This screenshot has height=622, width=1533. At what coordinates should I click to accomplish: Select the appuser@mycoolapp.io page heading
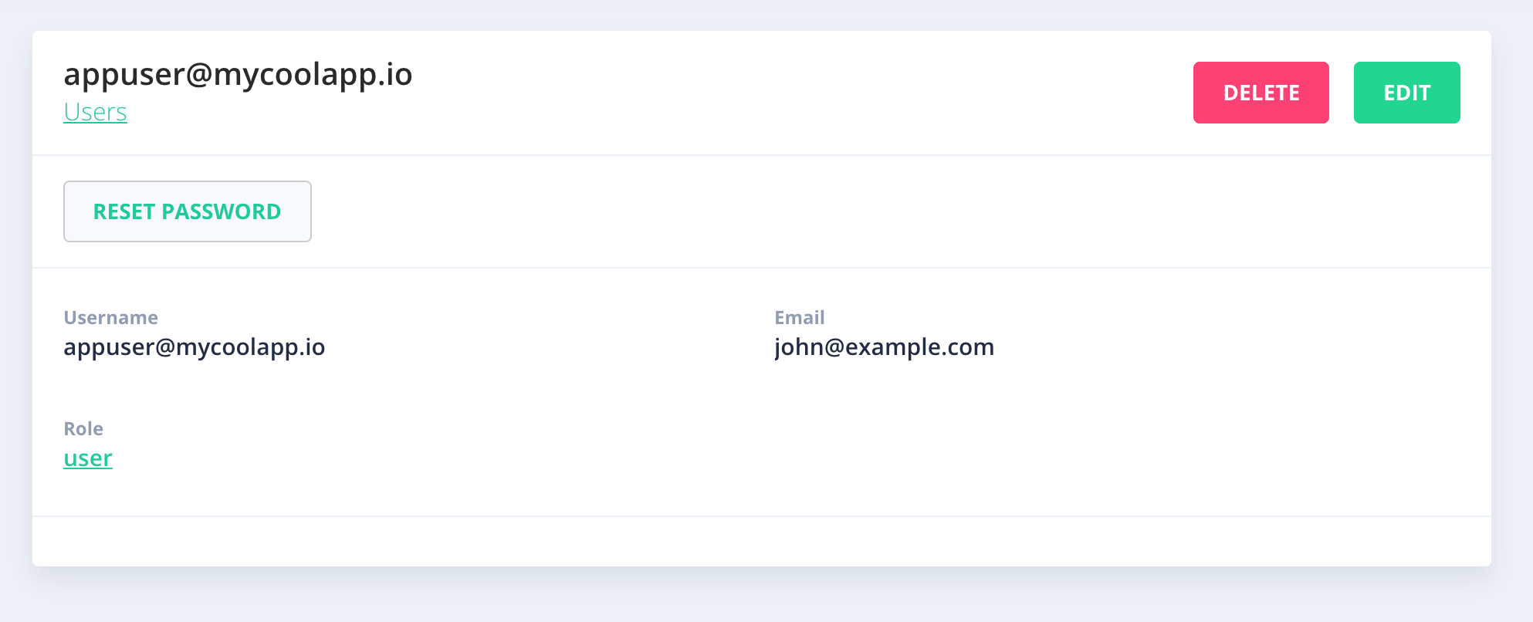point(238,75)
